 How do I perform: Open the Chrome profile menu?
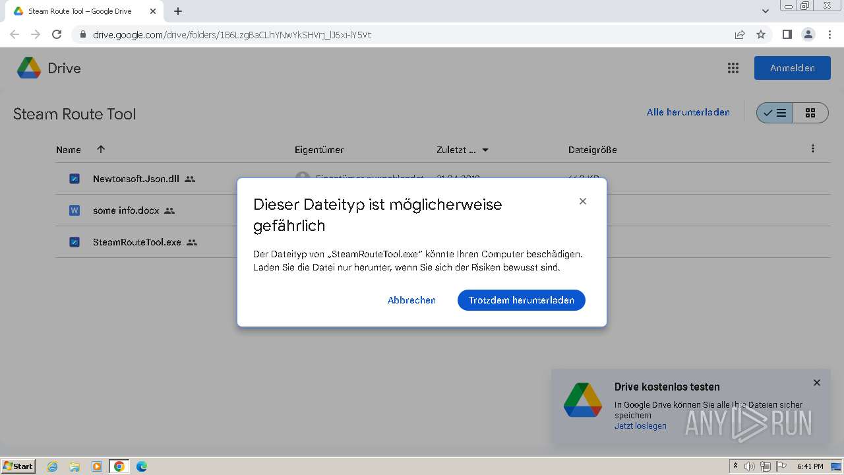click(x=808, y=34)
